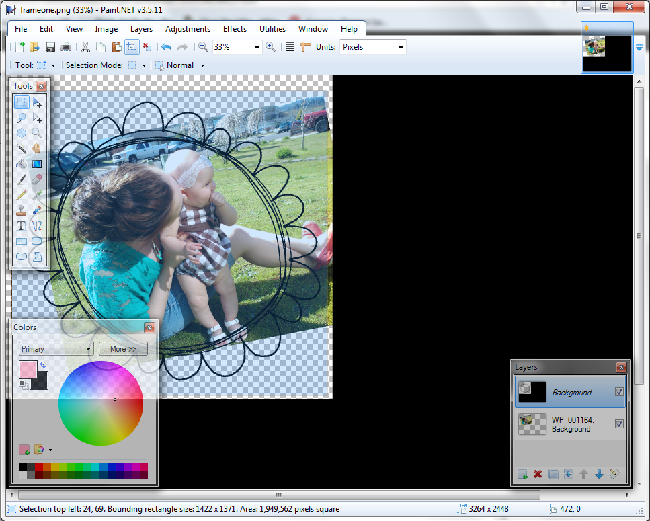Add a new layer in the Layers panel
The image size is (650, 521).
(522, 474)
